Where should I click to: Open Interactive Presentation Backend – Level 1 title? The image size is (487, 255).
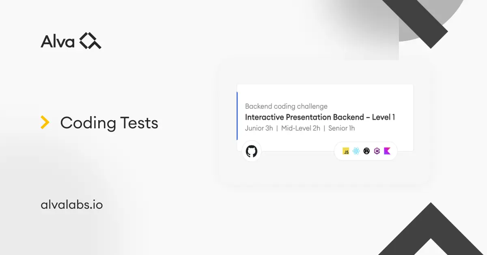pos(320,117)
